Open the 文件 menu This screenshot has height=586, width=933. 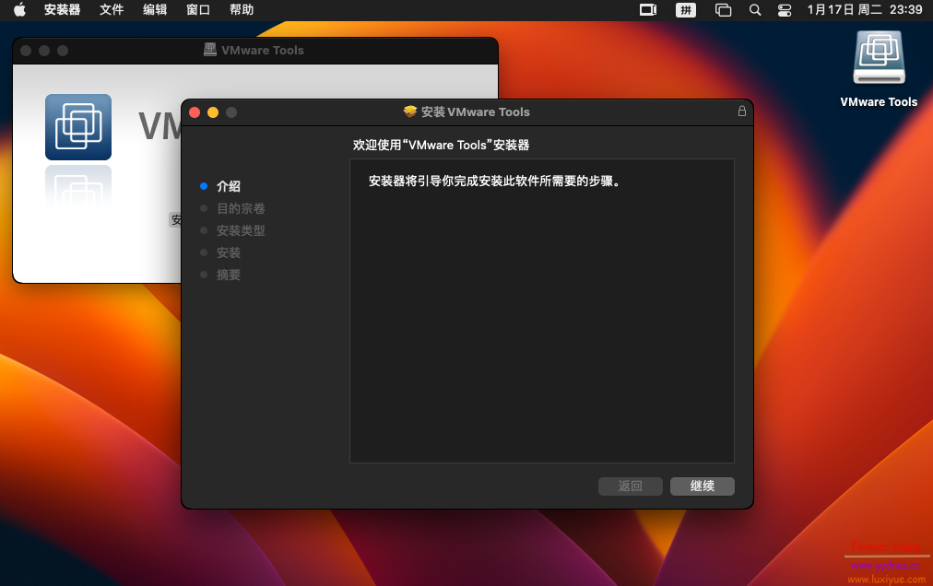click(112, 9)
